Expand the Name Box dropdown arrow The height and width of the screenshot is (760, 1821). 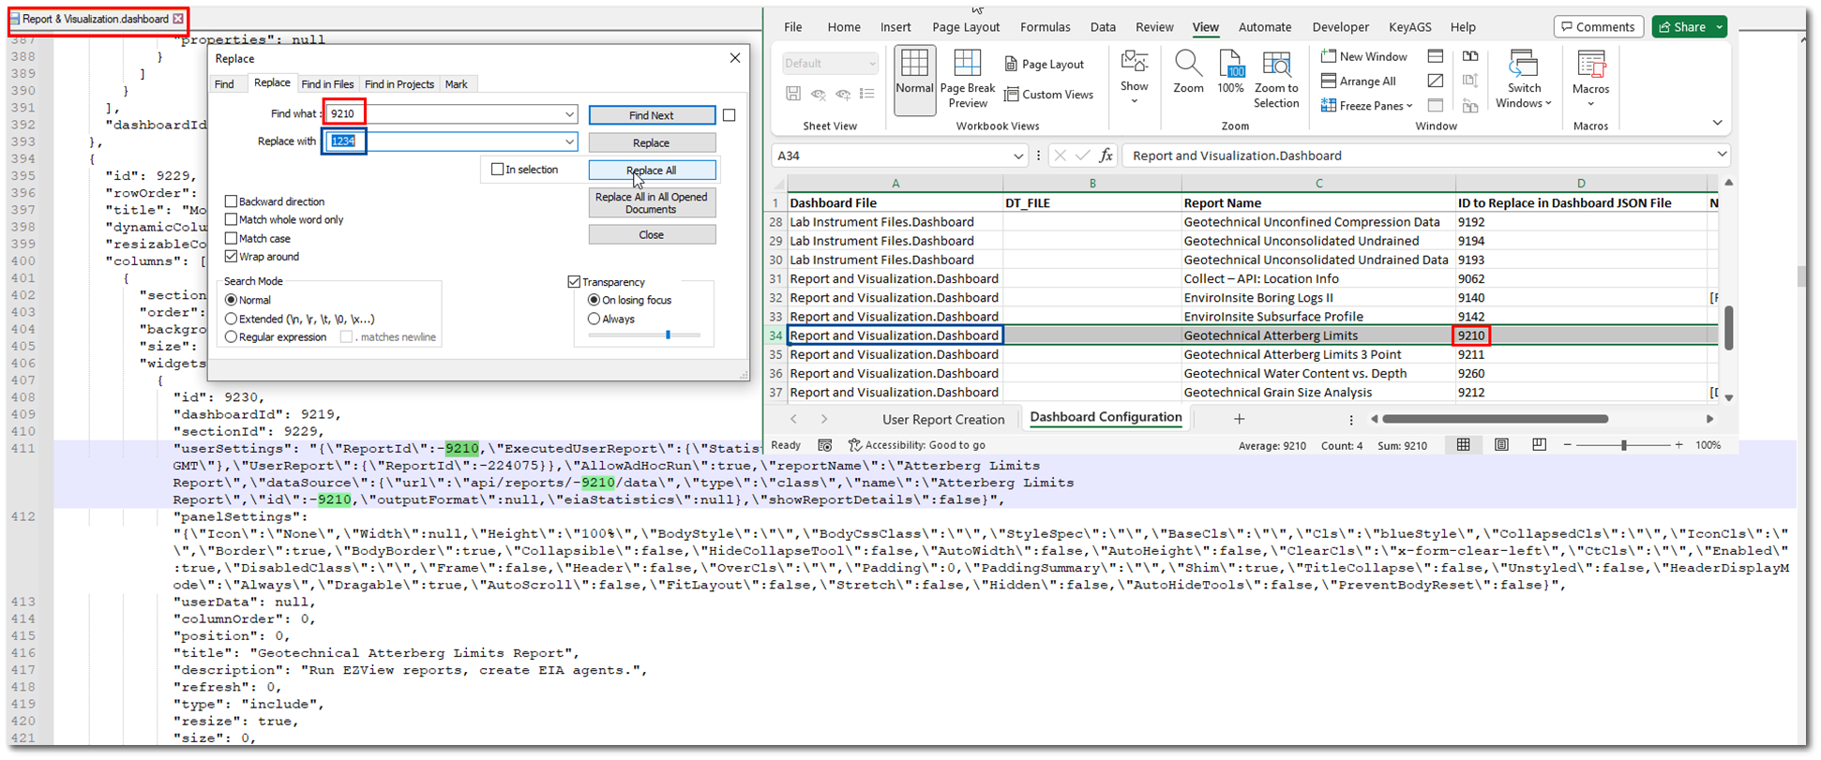(x=1018, y=156)
